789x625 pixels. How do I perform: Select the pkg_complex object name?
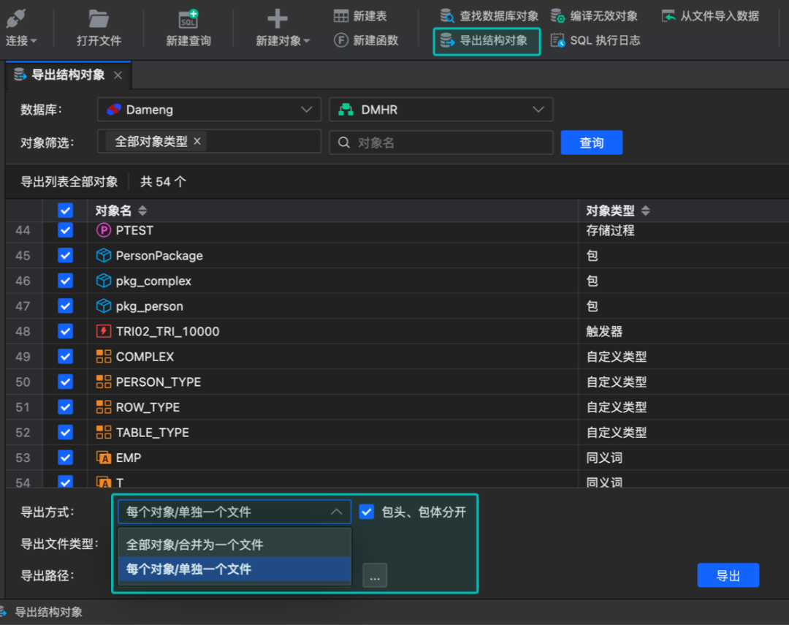coord(153,281)
